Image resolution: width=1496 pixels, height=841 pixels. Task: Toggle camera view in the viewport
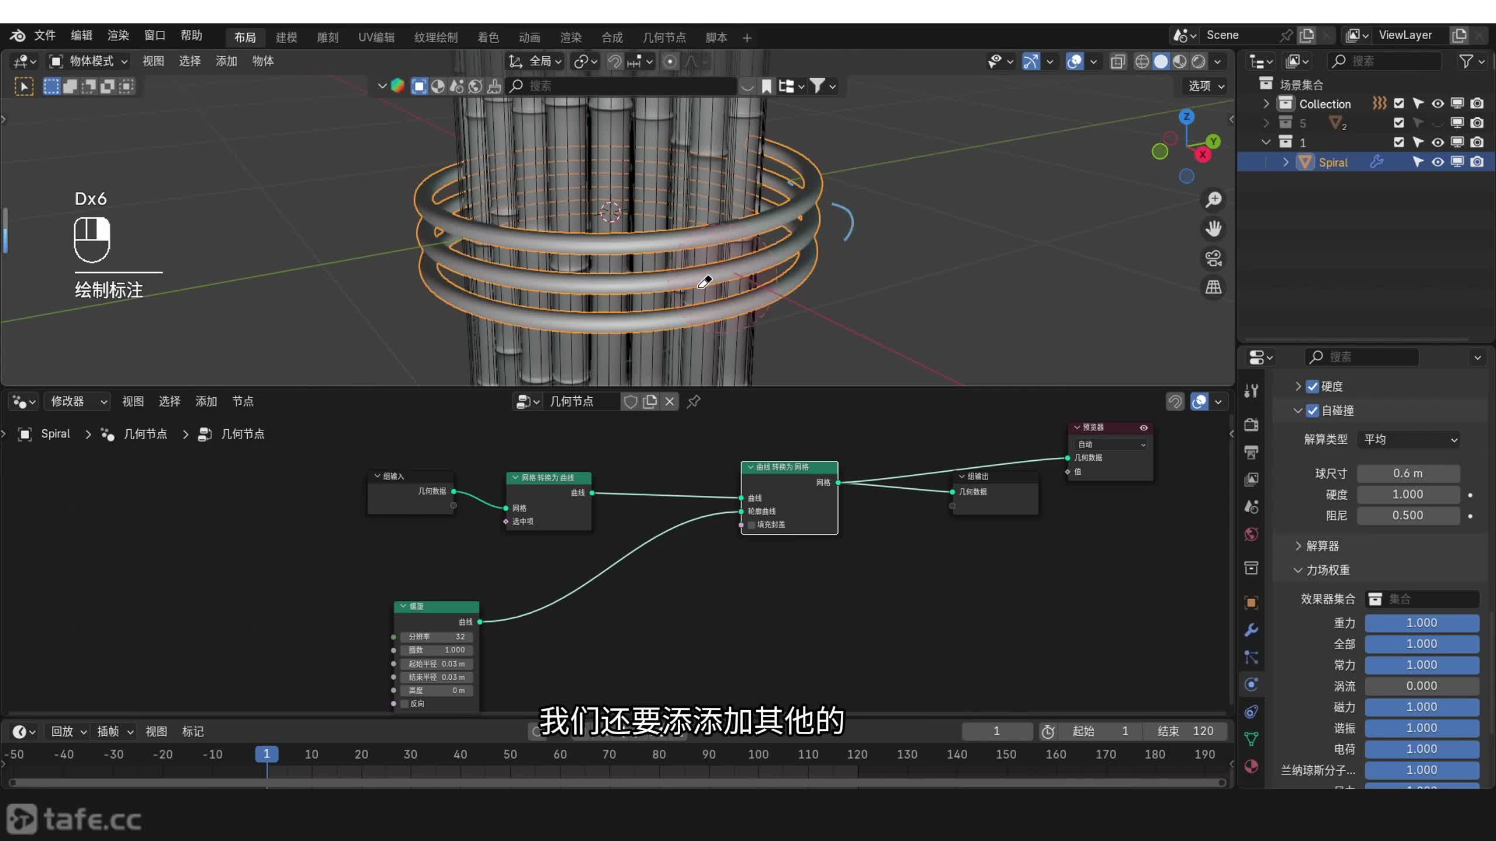click(x=1214, y=258)
